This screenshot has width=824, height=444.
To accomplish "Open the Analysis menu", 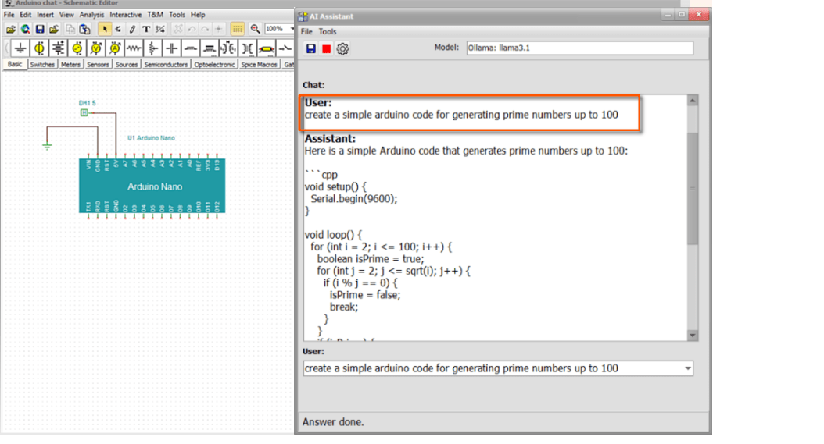I will point(91,15).
